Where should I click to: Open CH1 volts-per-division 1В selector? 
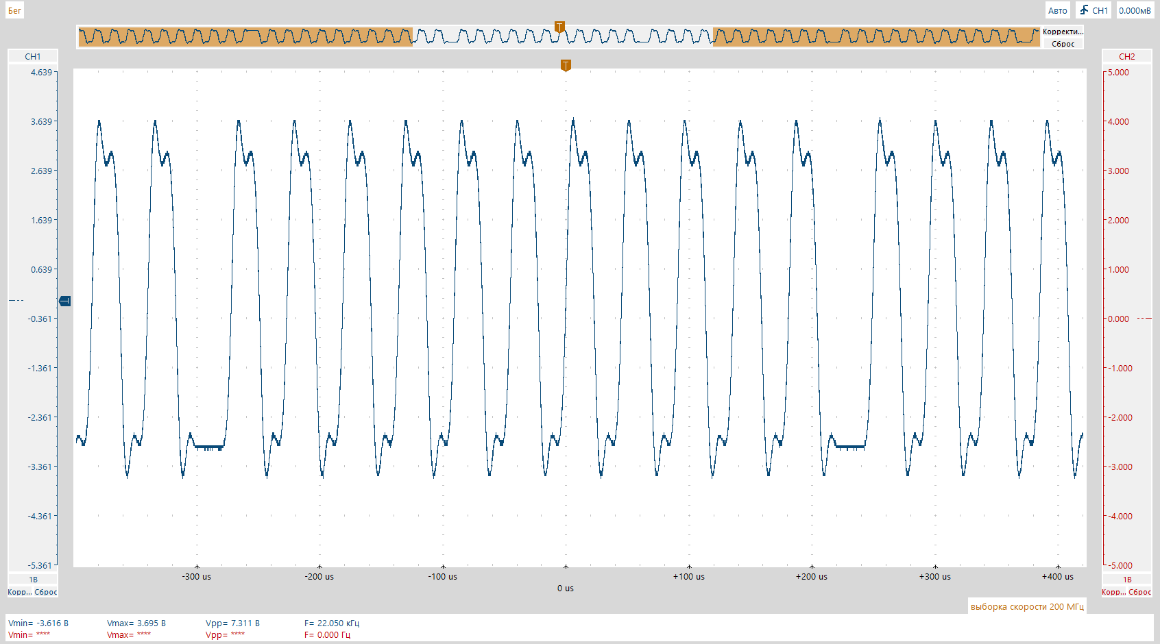[x=33, y=580]
